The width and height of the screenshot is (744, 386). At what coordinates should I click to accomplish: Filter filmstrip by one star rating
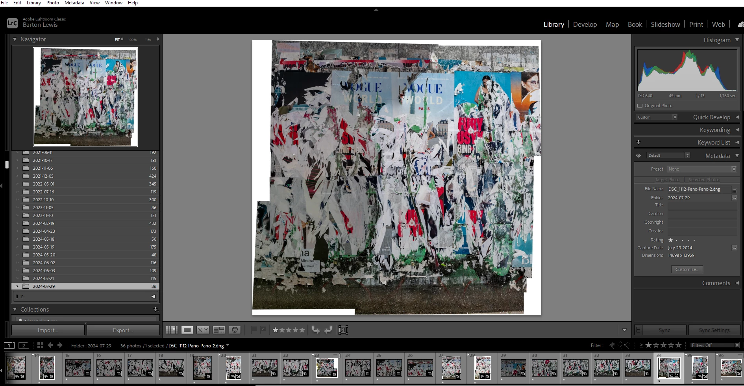[x=648, y=345]
